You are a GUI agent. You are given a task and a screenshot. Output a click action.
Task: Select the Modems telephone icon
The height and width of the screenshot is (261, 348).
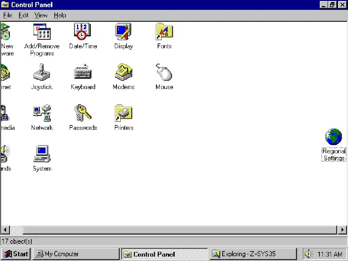click(x=123, y=72)
